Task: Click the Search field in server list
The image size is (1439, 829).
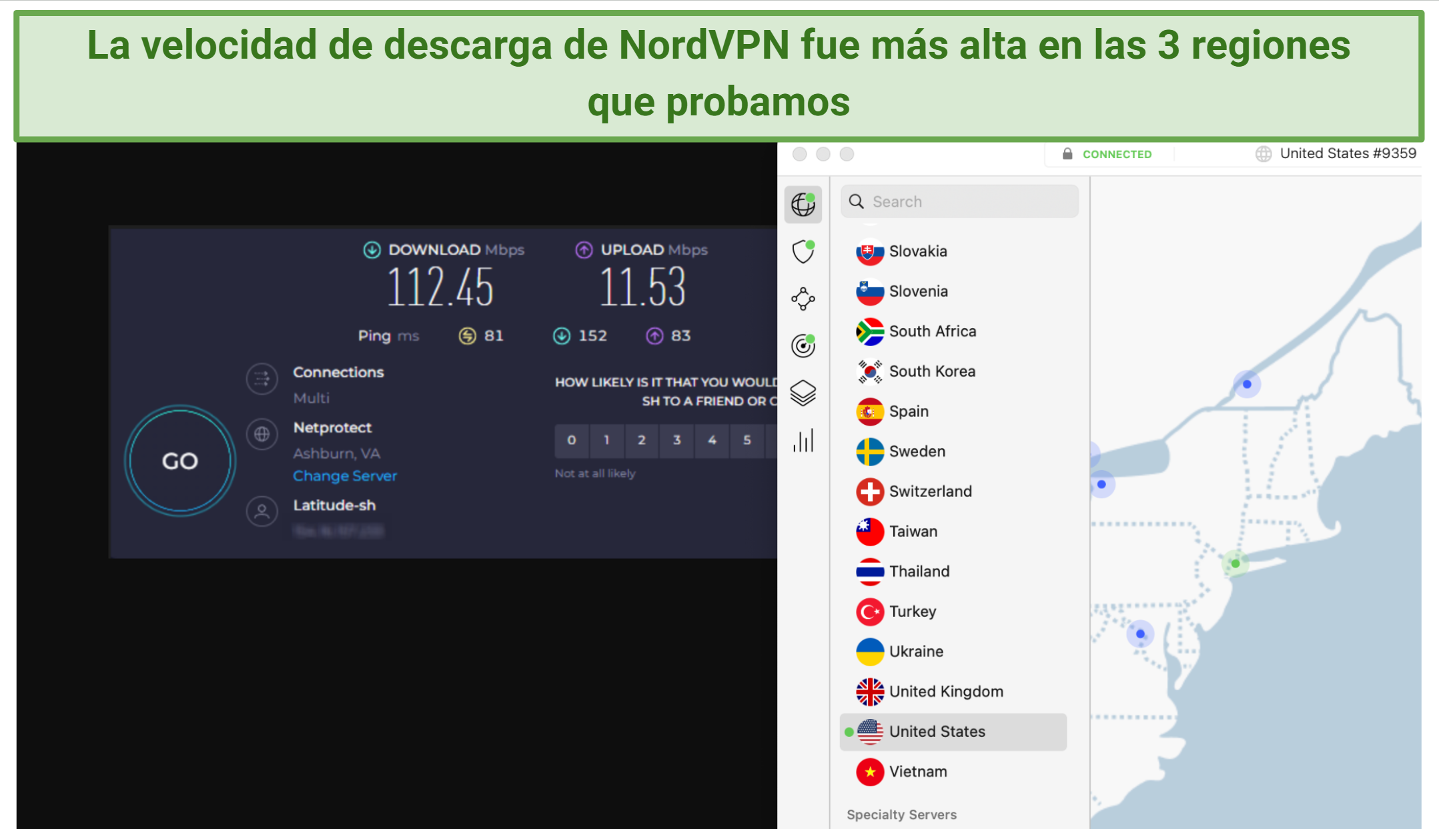Action: pos(959,201)
